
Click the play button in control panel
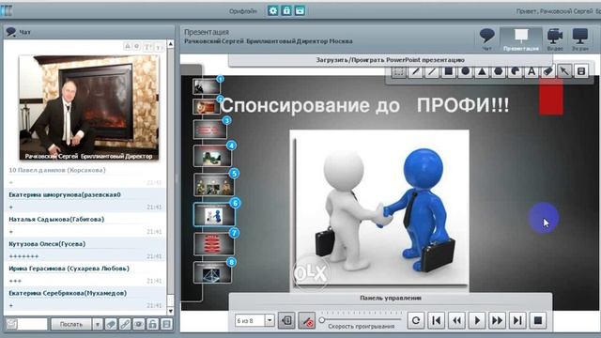[x=477, y=320]
